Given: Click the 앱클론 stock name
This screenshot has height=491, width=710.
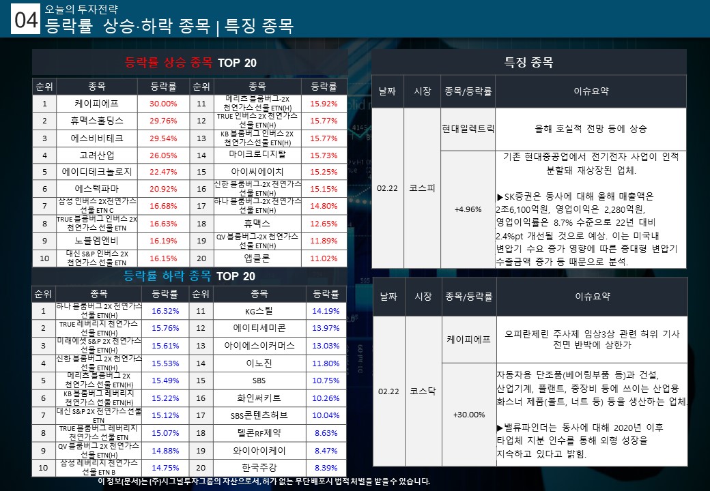Looking at the screenshot, I should (x=257, y=258).
